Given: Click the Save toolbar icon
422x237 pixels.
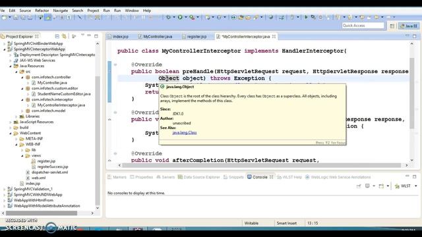Looking at the screenshot, I should 16,18.
